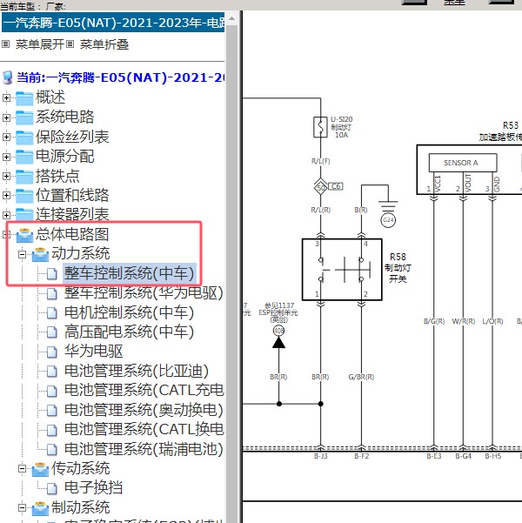Open 电机控制系统(中车) diagram

pyautogui.click(x=129, y=312)
